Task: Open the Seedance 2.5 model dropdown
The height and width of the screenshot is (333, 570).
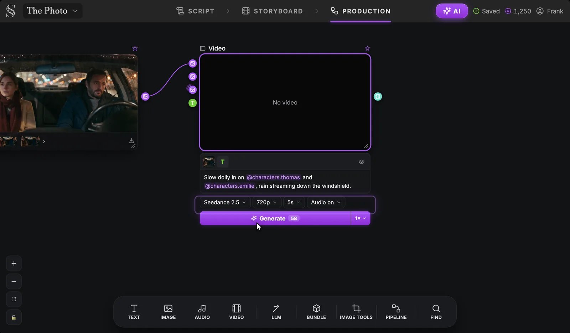Action: click(x=225, y=202)
